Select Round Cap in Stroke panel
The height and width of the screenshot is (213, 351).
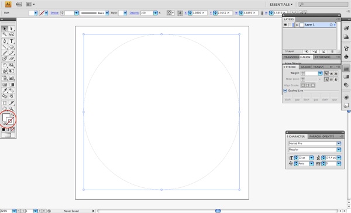pos(331,73)
